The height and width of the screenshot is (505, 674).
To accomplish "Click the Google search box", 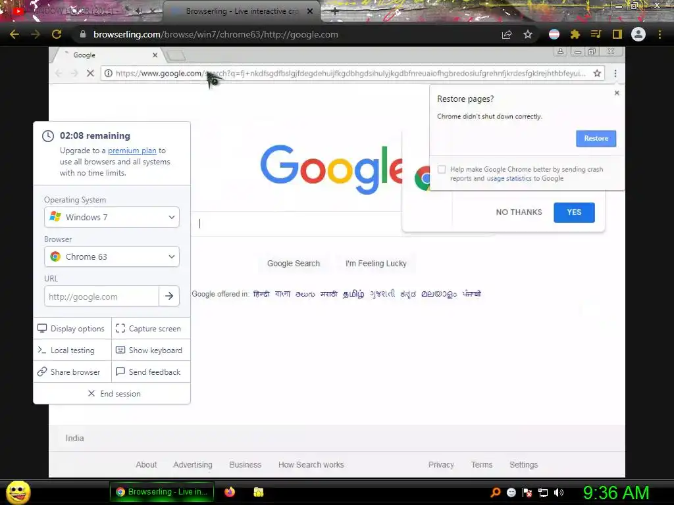I will pyautogui.click(x=297, y=224).
